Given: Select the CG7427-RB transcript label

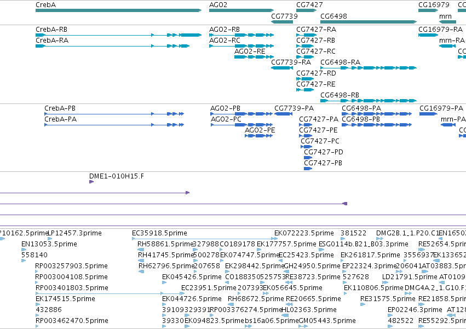Looking at the screenshot, I should click(315, 41).
